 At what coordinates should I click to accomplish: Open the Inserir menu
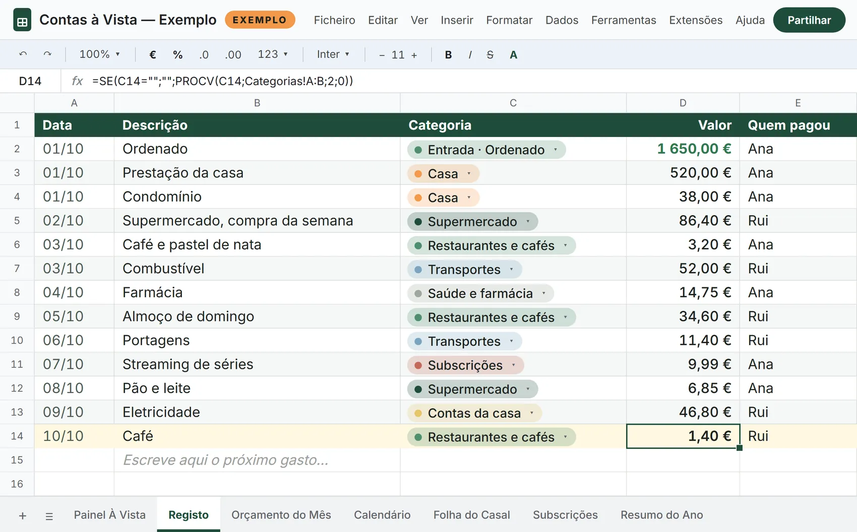[x=457, y=20]
